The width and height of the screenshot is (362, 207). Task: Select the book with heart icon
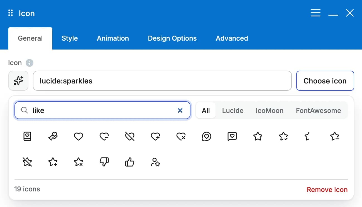tap(27, 136)
